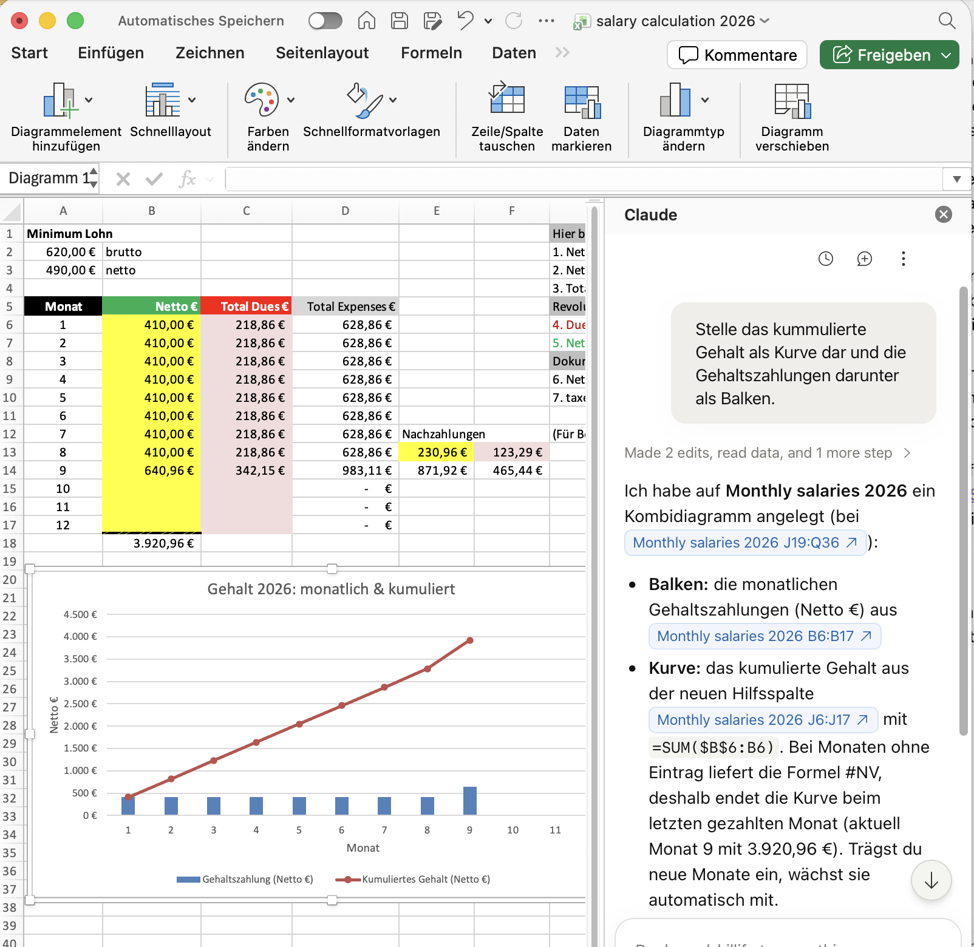Click the Kommentare button
The height and width of the screenshot is (947, 974).
[x=737, y=55]
